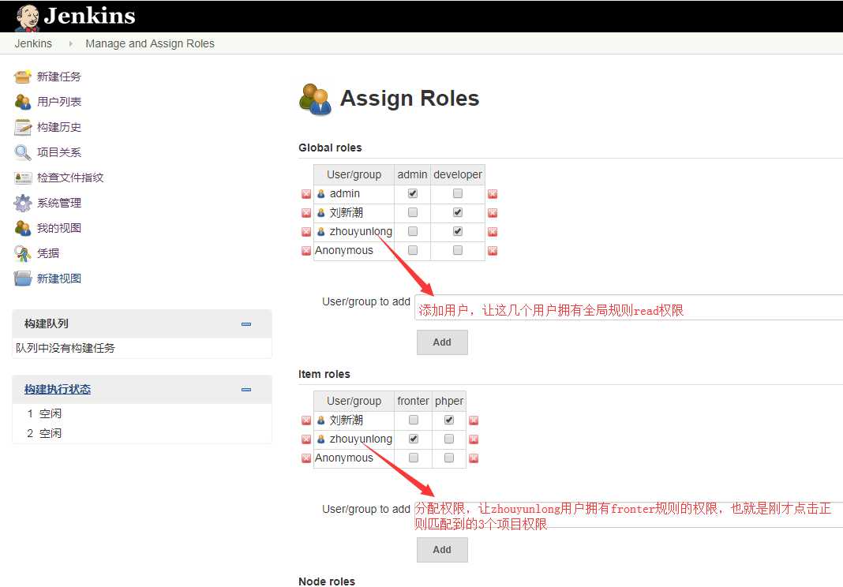The image size is (843, 587).
Task: Remove zhouyunlong via left red X in Global roles
Action: 306,232
